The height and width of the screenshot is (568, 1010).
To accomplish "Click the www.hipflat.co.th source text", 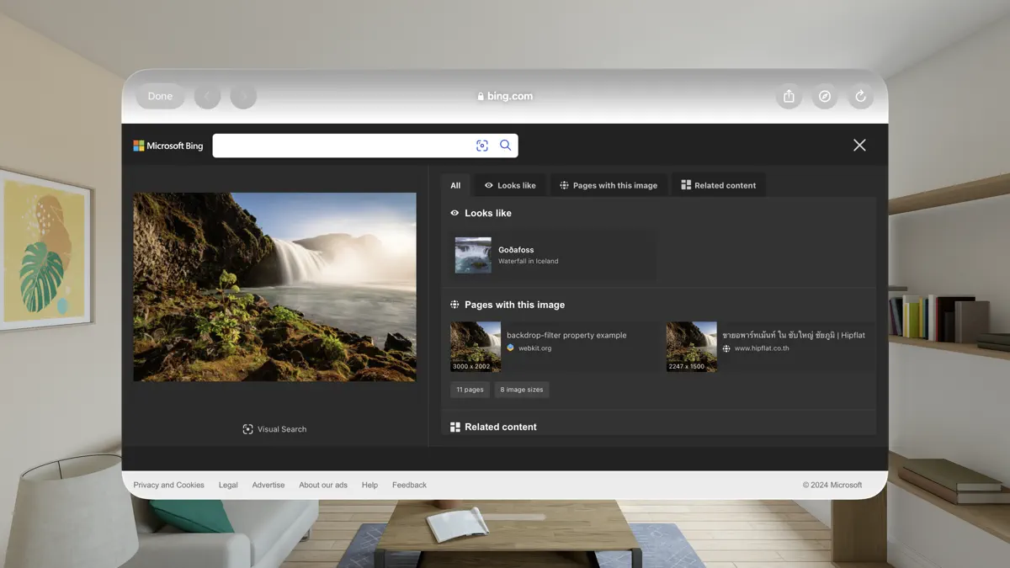I will point(762,348).
